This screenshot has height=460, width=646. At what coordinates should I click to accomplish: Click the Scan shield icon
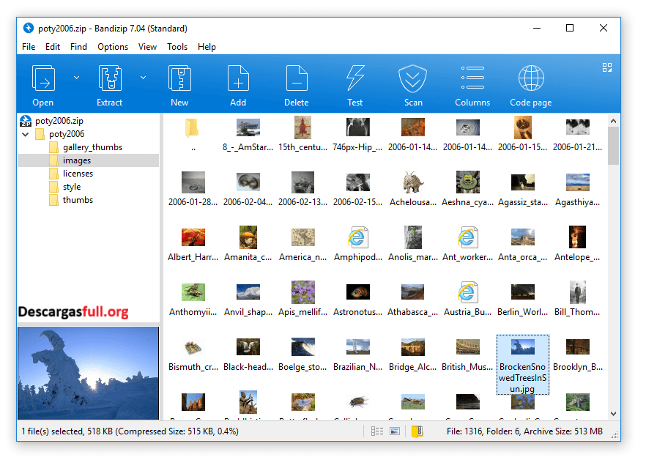point(413,78)
